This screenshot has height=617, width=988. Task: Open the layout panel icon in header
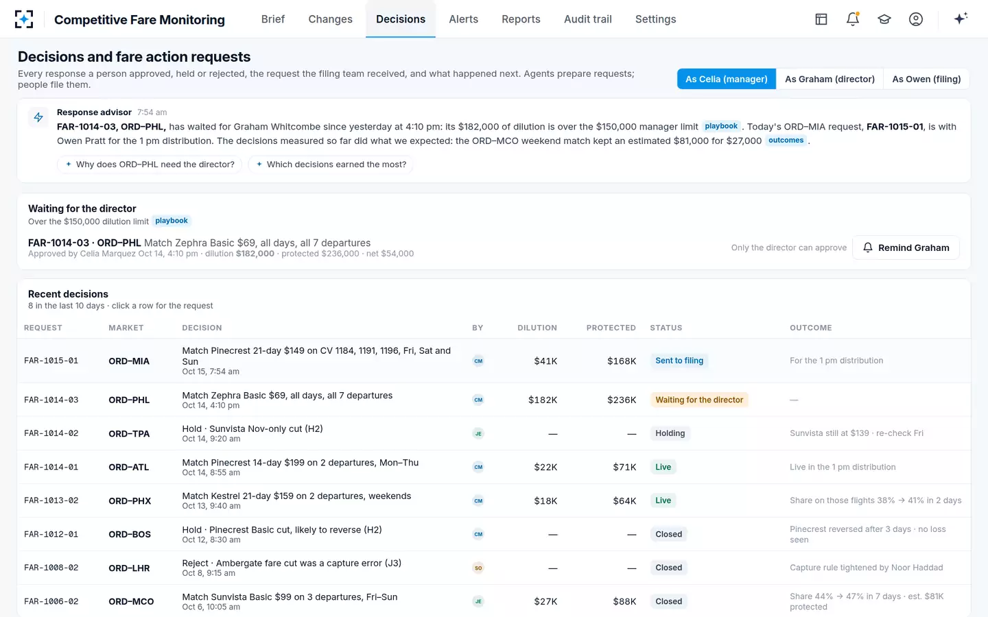[x=821, y=19]
